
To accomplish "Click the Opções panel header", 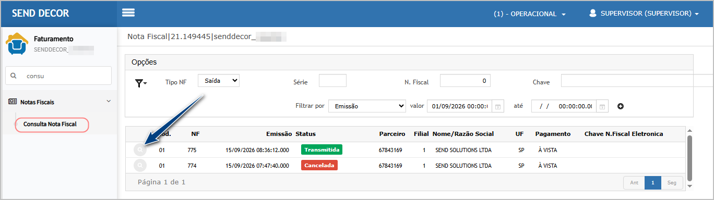I will click(409, 62).
